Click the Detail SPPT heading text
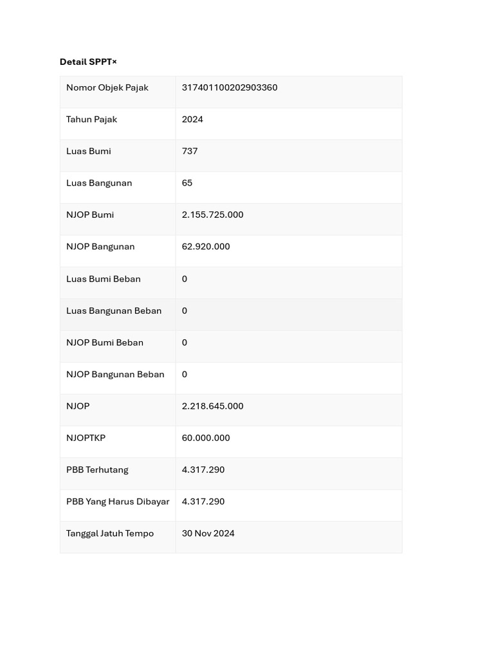This screenshot has width=494, height=658. point(86,62)
